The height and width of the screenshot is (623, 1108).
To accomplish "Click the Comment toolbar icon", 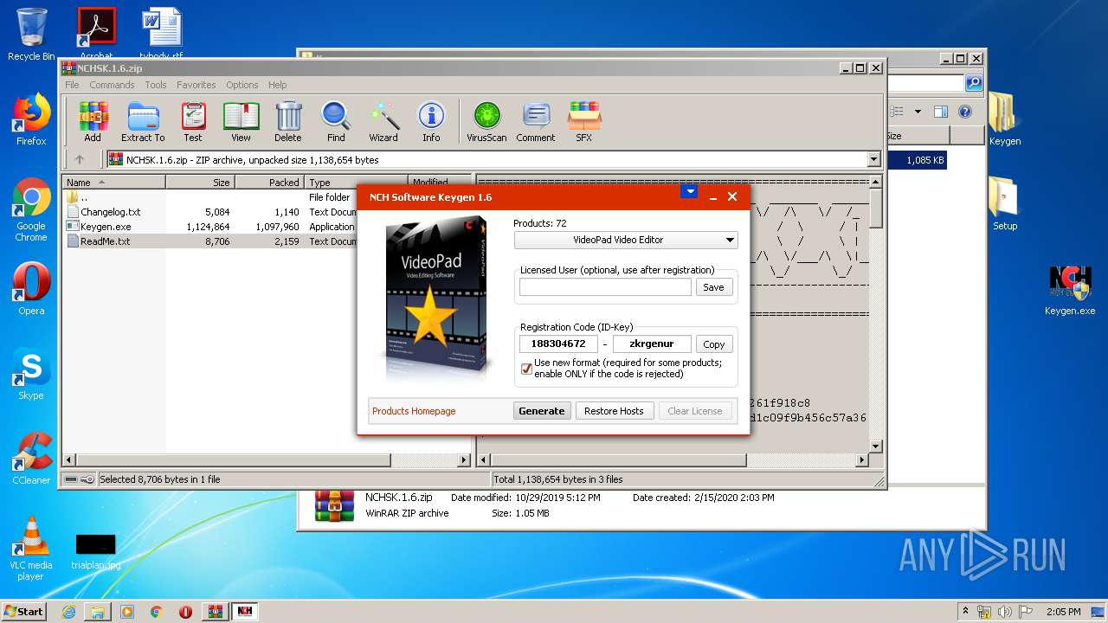I will pyautogui.click(x=536, y=121).
